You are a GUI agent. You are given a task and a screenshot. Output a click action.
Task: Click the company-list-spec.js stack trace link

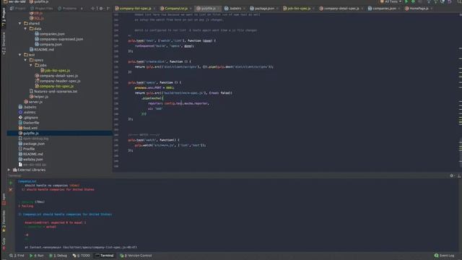100,247
